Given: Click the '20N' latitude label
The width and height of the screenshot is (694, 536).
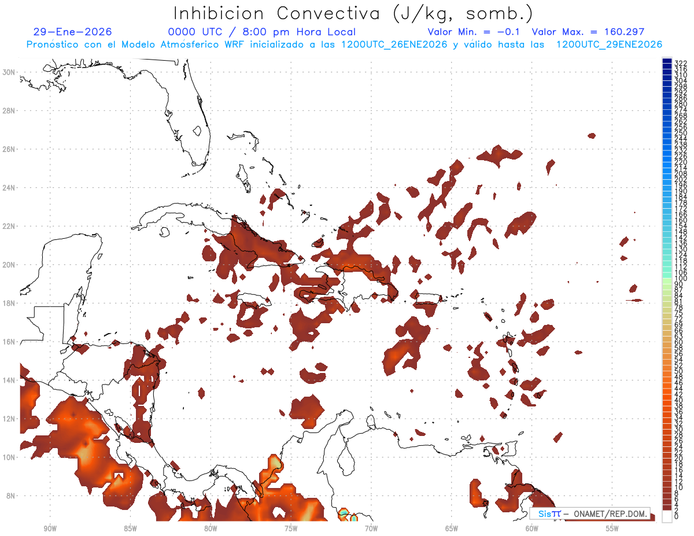Looking at the screenshot, I should [9, 265].
